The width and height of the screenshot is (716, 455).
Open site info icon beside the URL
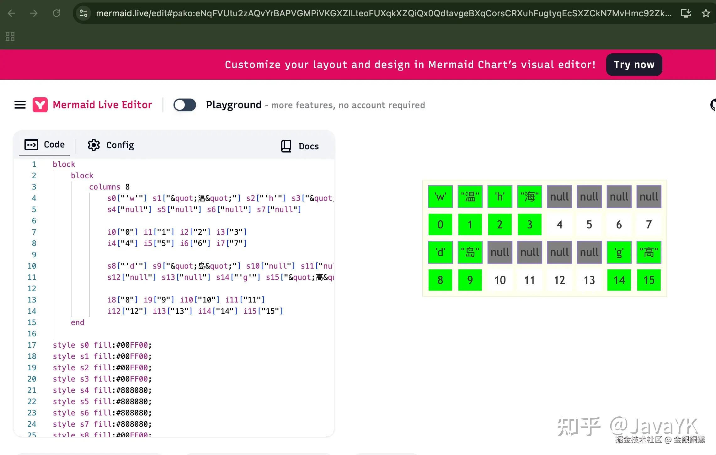click(x=83, y=13)
